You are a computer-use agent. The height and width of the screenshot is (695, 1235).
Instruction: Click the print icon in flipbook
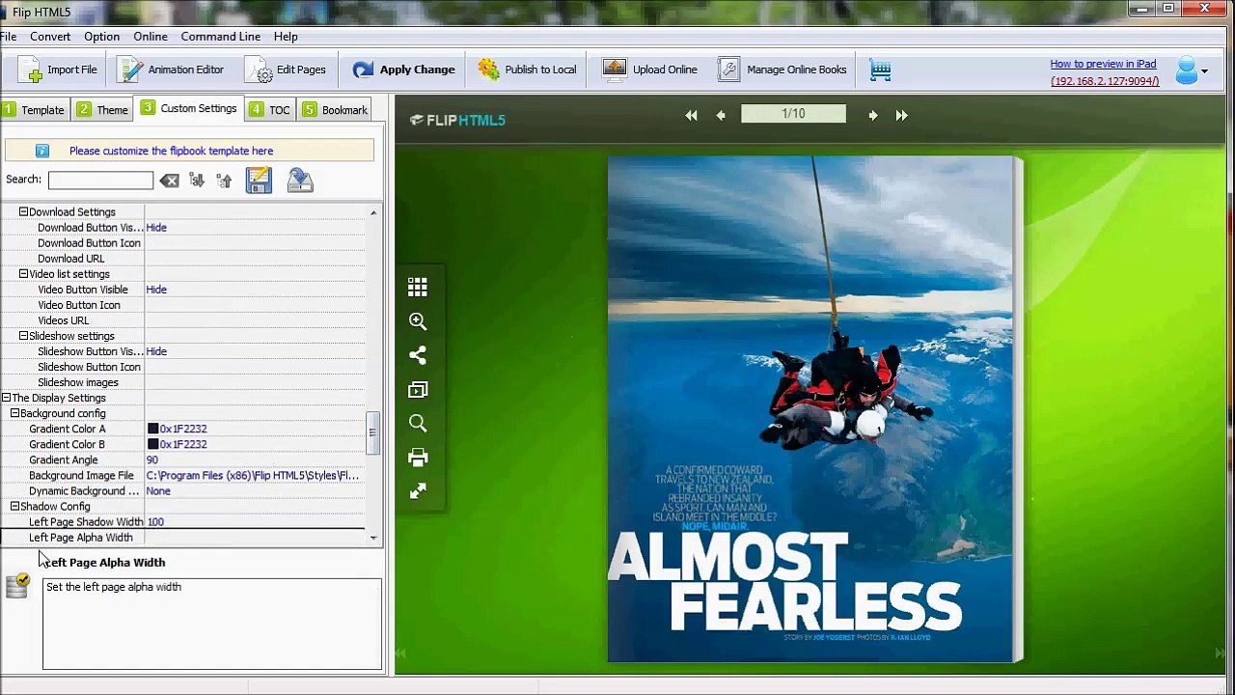tap(418, 458)
